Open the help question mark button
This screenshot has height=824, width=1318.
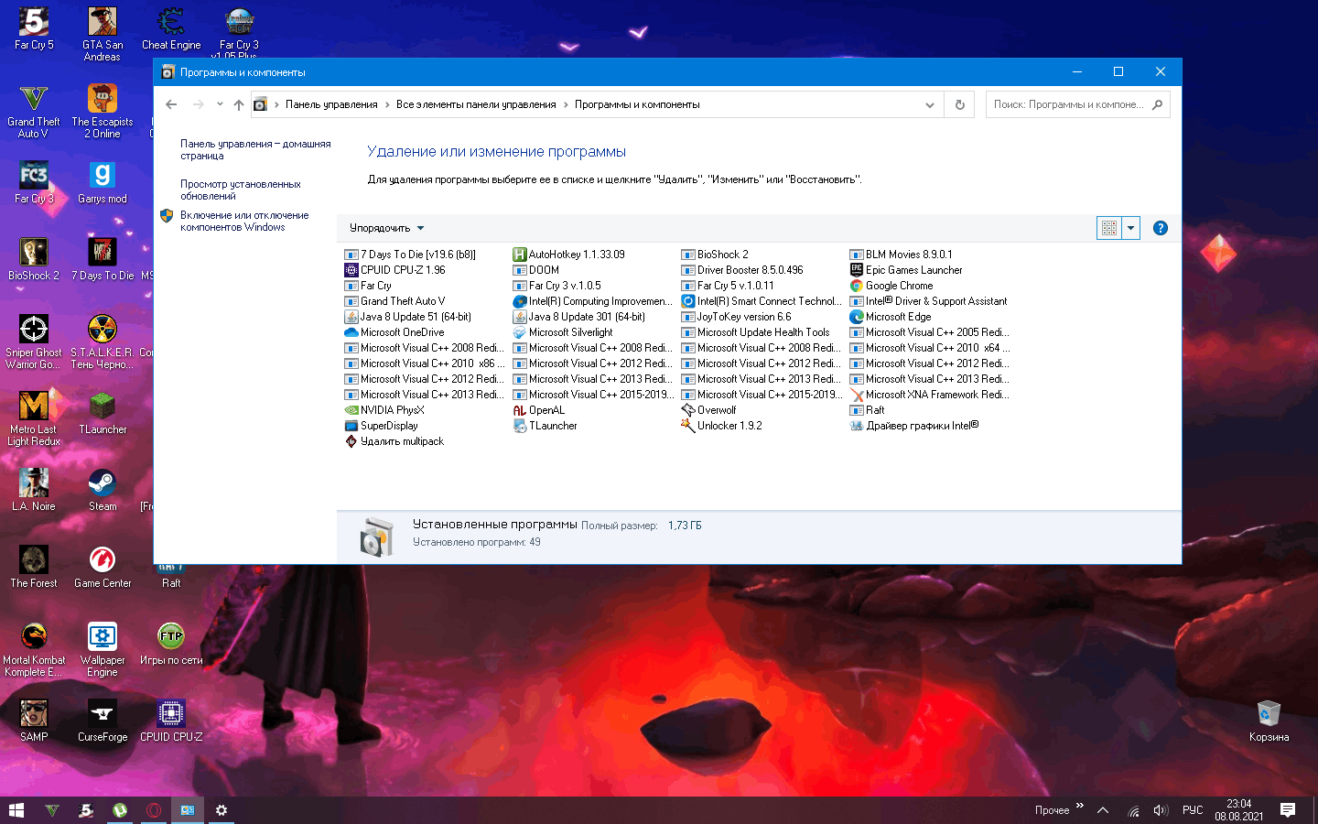pyautogui.click(x=1161, y=228)
